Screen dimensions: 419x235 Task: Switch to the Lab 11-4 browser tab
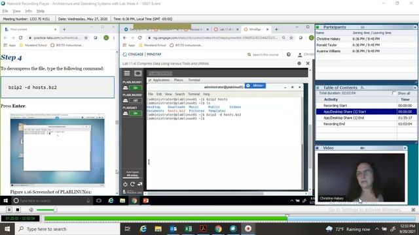(226, 29)
